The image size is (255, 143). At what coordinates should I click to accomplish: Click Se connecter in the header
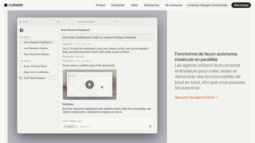click(x=174, y=5)
